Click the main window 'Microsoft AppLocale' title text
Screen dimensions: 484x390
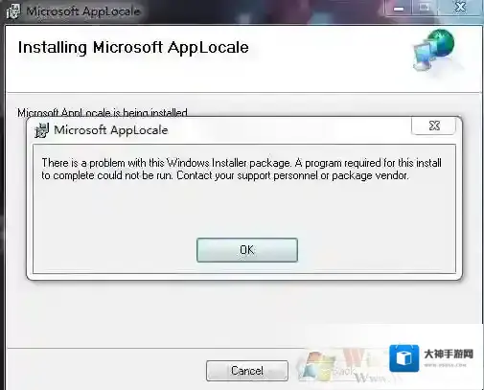coord(83,11)
